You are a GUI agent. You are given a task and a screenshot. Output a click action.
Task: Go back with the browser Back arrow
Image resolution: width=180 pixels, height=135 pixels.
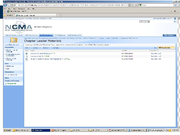[5, 5]
